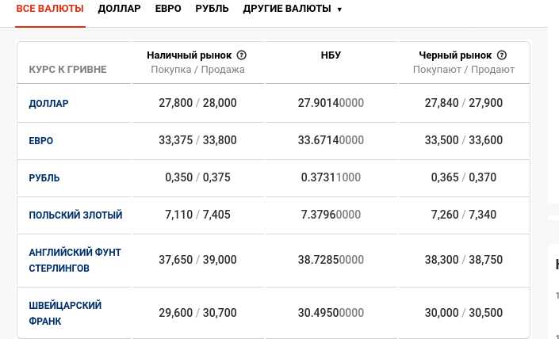Switch to the Рубль tab
The image size is (559, 339).
point(212,9)
